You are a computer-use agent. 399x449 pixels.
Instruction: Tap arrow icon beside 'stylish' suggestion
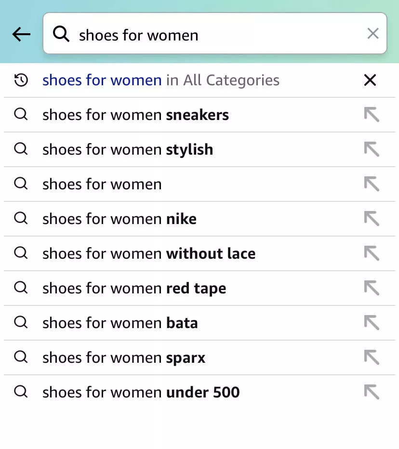tap(372, 149)
